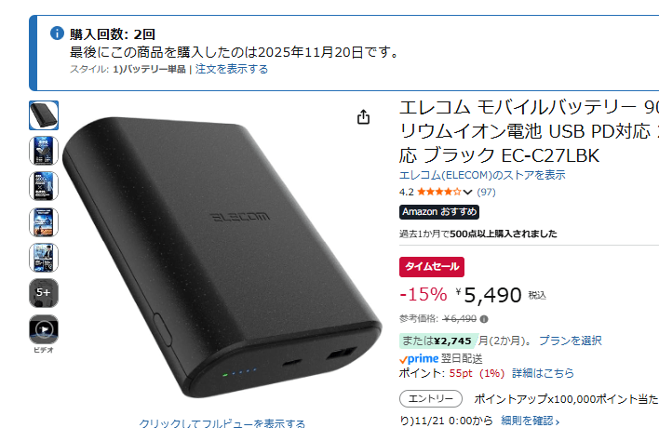Open 注文を表示する order link
This screenshot has height=428, width=659.
231,69
